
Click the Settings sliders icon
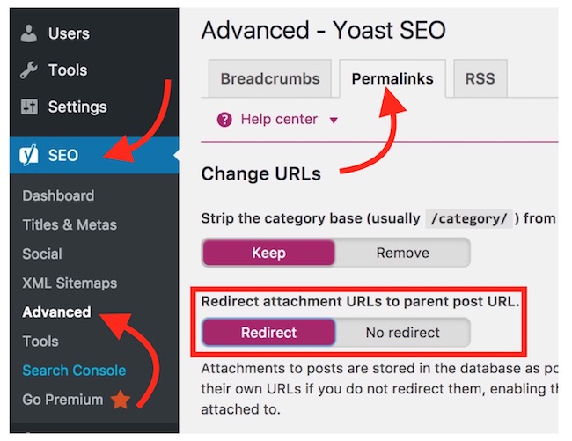[x=29, y=107]
